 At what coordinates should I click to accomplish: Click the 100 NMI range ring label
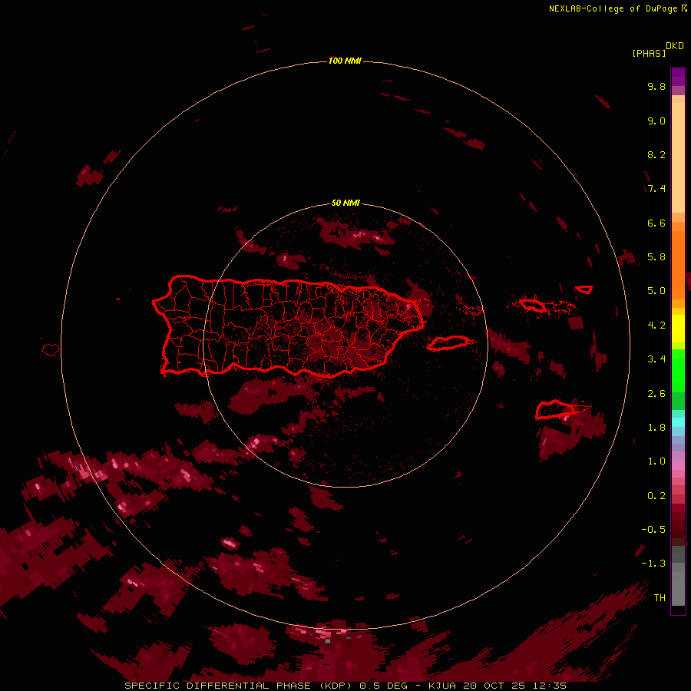tap(345, 61)
